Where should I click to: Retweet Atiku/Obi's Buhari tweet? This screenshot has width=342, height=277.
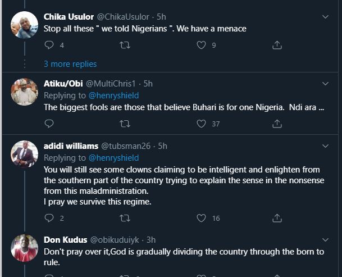coord(125,124)
